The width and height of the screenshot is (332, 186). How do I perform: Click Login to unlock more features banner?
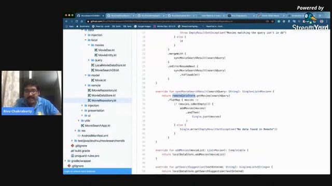click(x=98, y=171)
